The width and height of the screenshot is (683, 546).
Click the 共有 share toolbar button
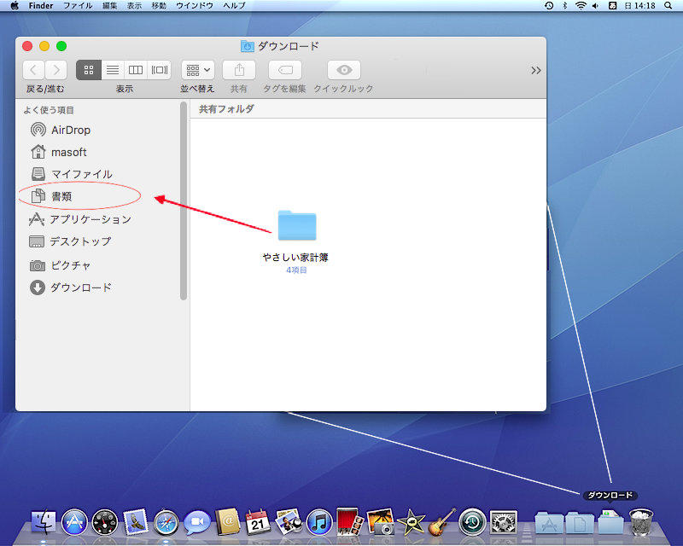tap(239, 70)
